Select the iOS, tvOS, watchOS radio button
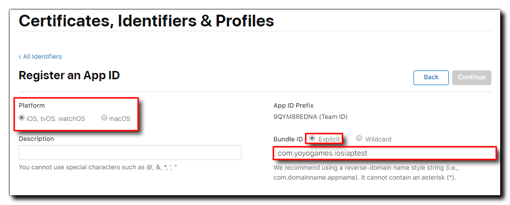This screenshot has width=510, height=205. (x=22, y=118)
